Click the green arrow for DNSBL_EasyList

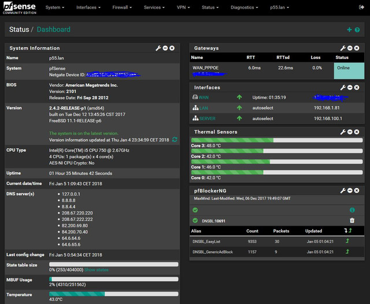pos(347,241)
